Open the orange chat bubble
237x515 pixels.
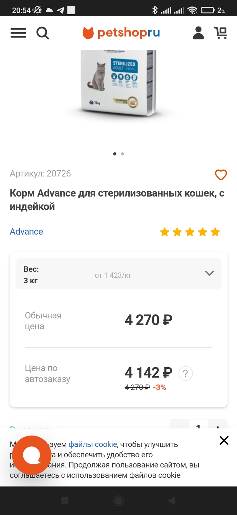pyautogui.click(x=32, y=455)
